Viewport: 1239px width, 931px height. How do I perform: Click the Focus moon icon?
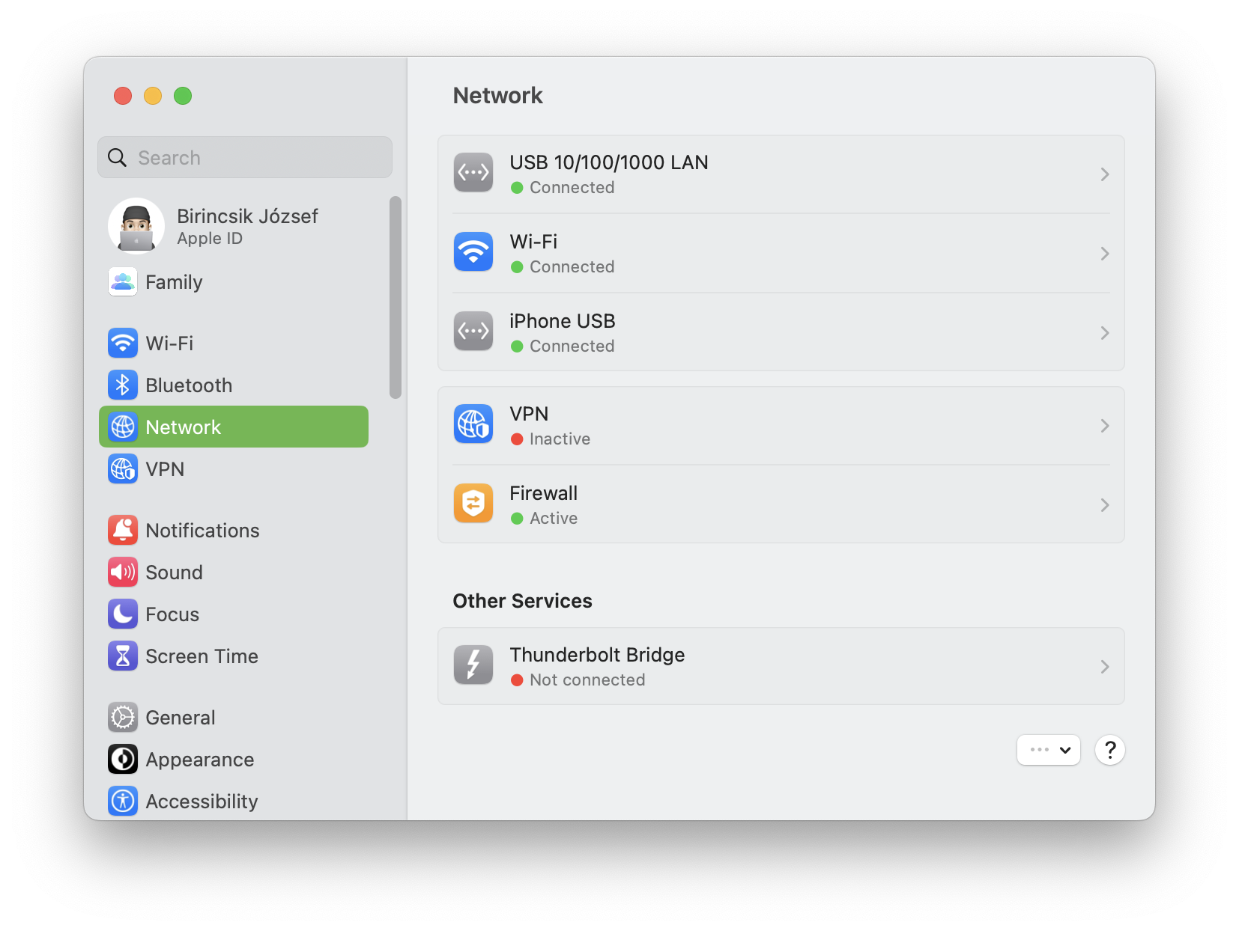123,614
